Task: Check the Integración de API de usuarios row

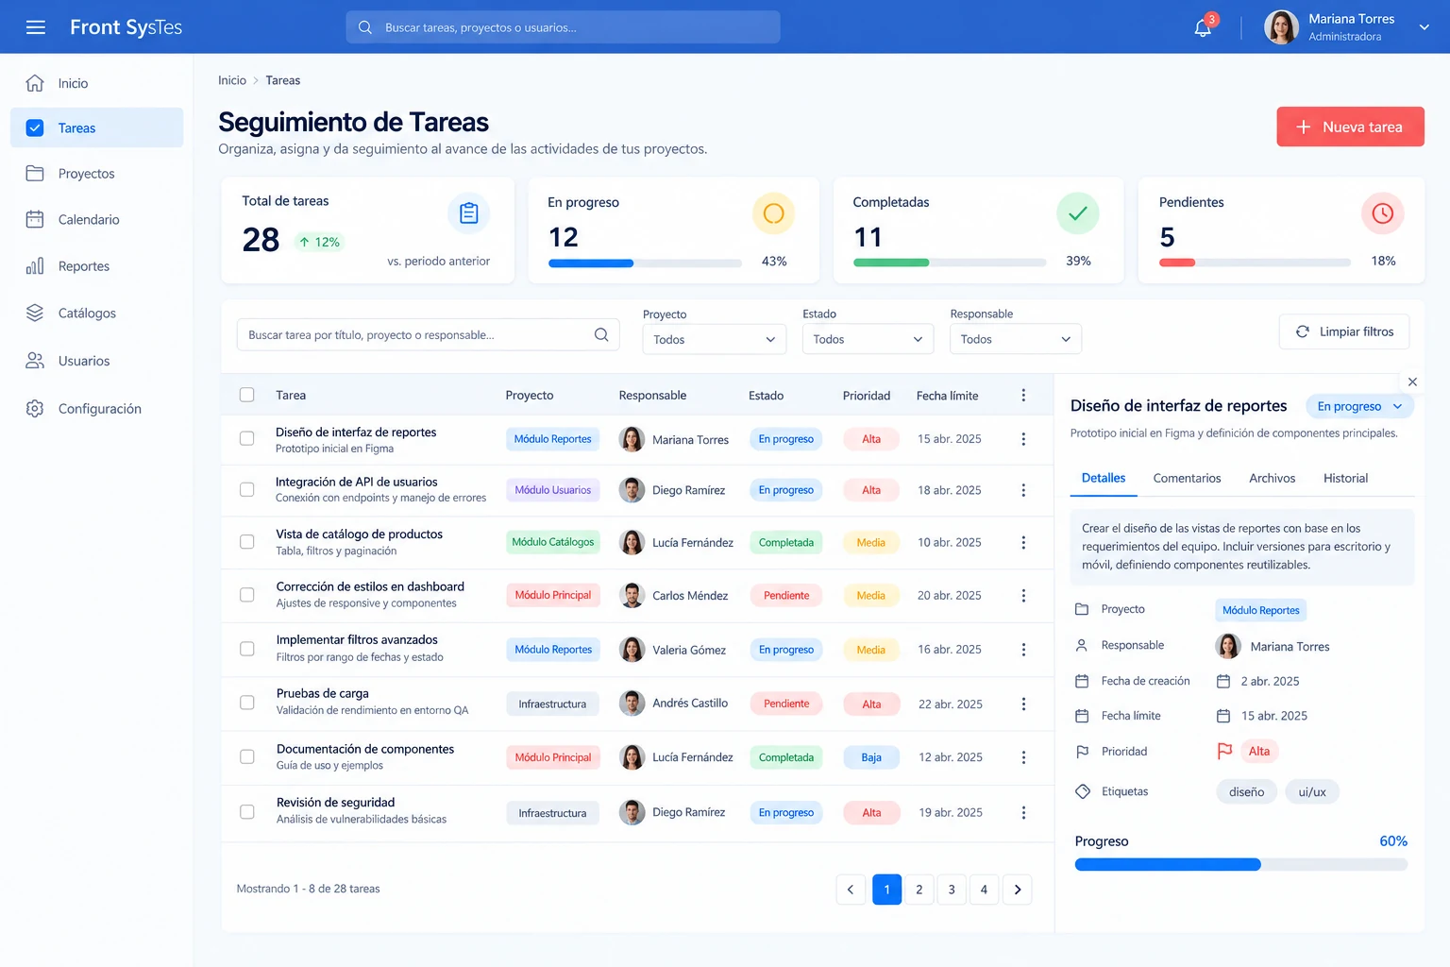Action: (247, 490)
